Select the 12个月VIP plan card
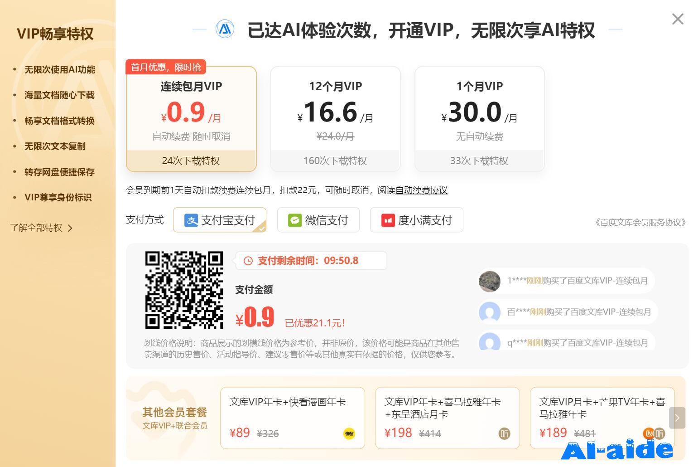This screenshot has width=698, height=467. pyautogui.click(x=335, y=119)
